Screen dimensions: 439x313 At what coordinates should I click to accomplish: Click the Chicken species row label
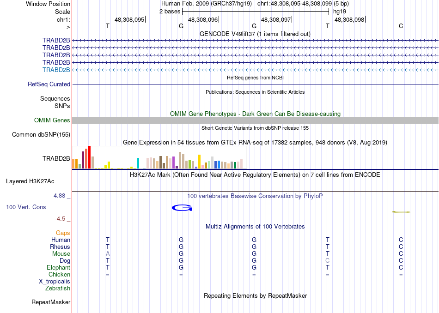[59, 274]
